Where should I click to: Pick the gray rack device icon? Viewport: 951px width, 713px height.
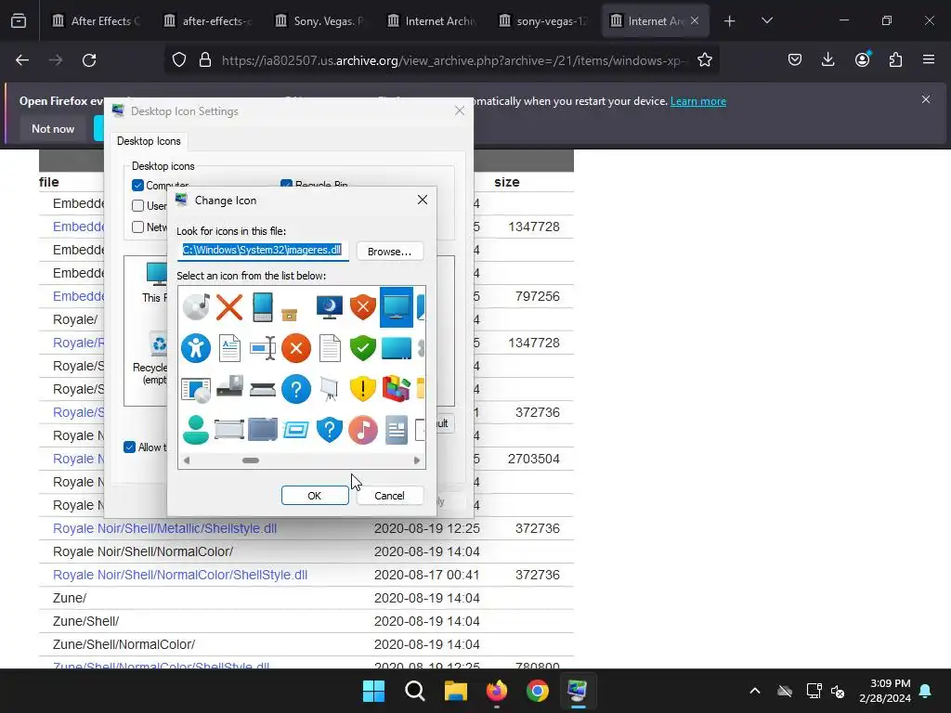point(229,430)
